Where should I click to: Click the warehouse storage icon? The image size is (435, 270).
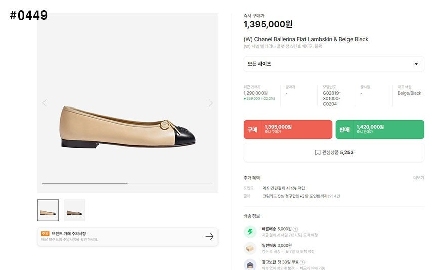(250, 264)
